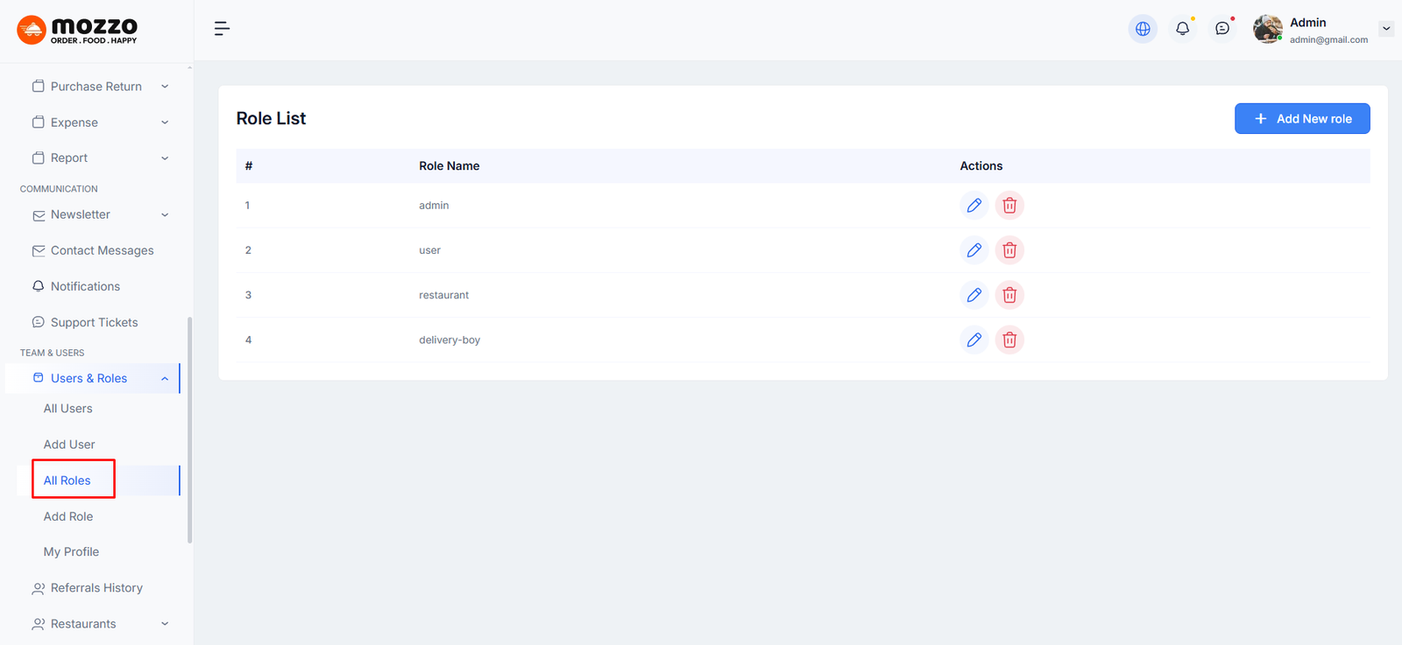Click the Mozzo logo

click(x=77, y=30)
